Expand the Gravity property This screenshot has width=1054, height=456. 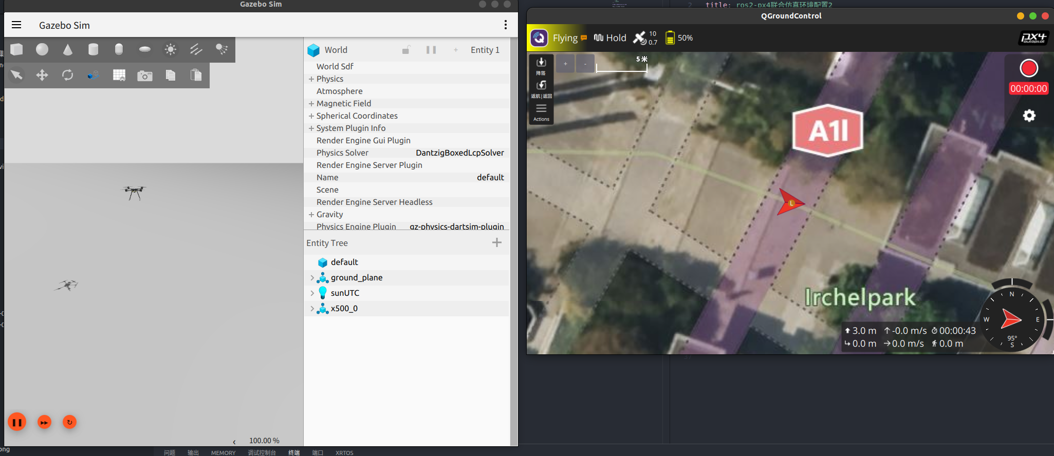[x=311, y=215]
